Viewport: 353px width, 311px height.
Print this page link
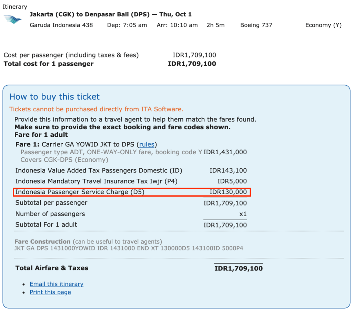pyautogui.click(x=50, y=292)
